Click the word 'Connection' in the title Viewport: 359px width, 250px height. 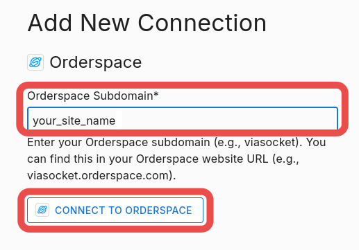tap(202, 23)
